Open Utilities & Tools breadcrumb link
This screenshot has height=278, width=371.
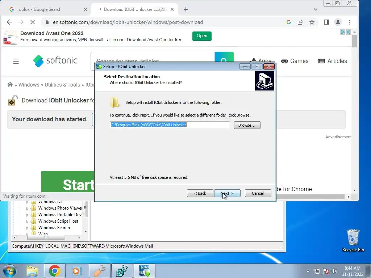[x=62, y=85]
